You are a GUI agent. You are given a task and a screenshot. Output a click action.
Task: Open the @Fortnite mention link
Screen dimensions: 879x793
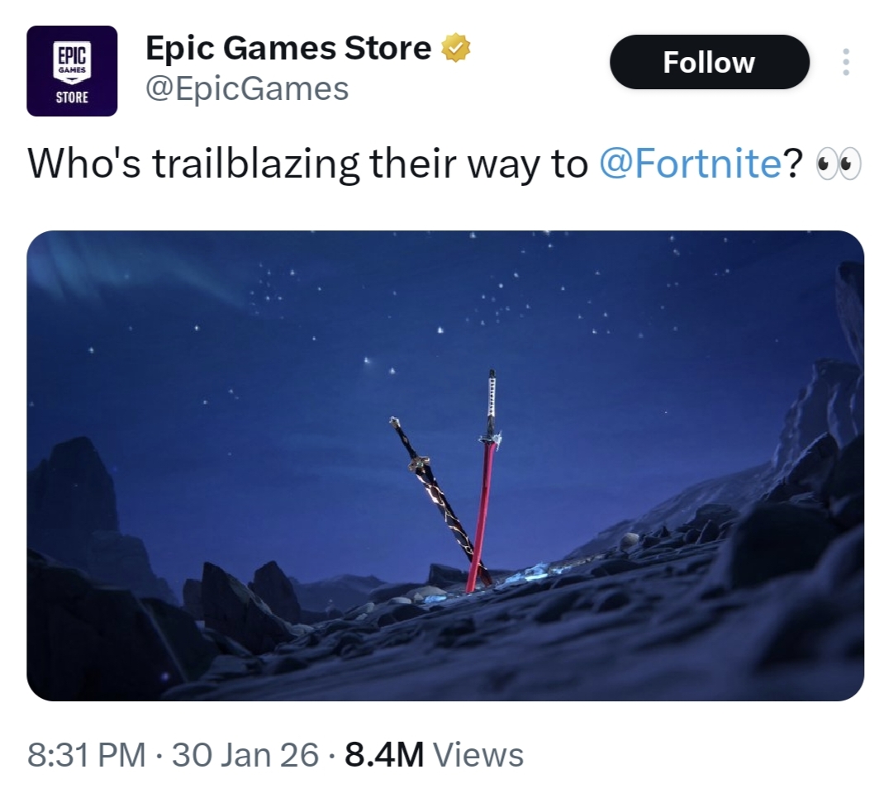coord(690,164)
